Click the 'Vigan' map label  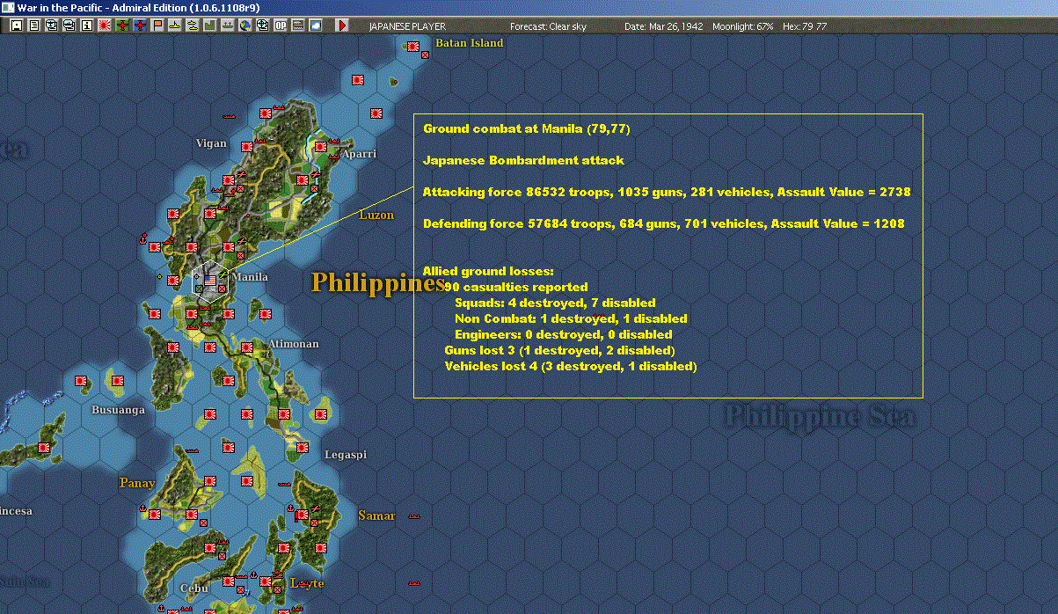[211, 143]
